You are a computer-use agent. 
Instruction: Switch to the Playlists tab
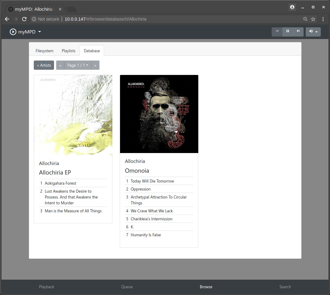68,51
